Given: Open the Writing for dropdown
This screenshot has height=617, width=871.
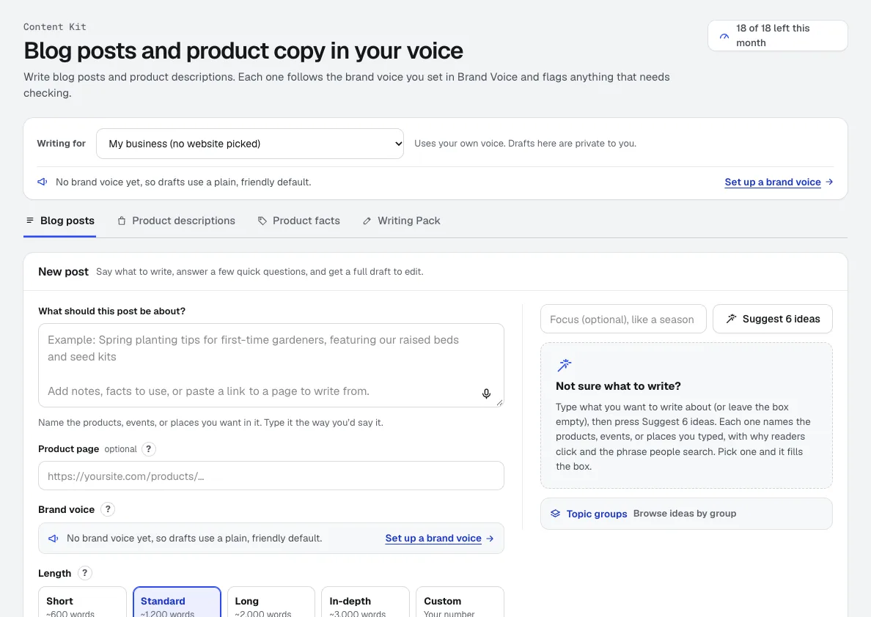Looking at the screenshot, I should [250, 144].
